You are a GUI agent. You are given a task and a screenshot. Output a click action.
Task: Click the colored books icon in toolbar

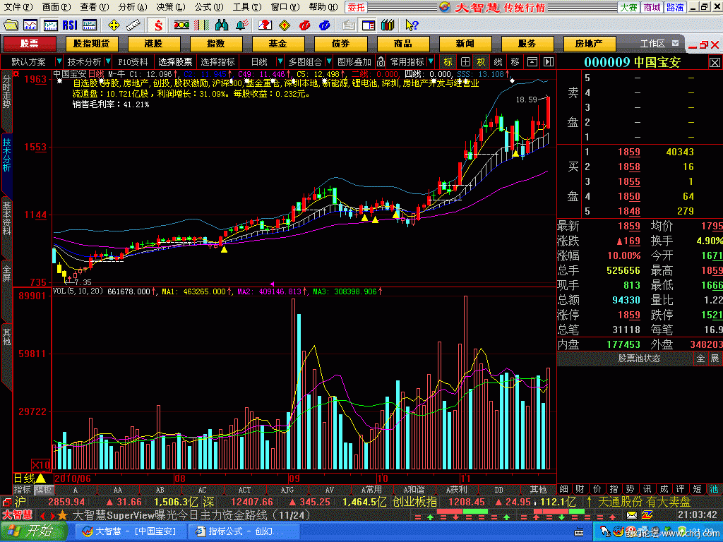point(388,25)
